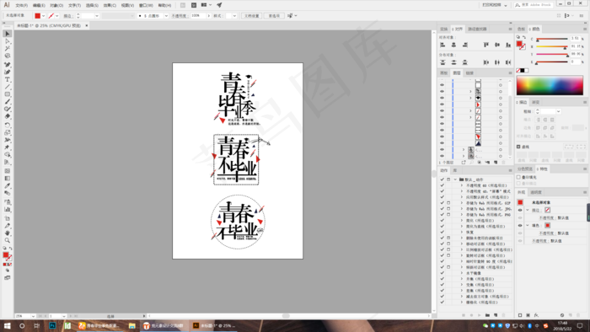Click the fx add effect icon
This screenshot has width=590, height=332.
536,315
